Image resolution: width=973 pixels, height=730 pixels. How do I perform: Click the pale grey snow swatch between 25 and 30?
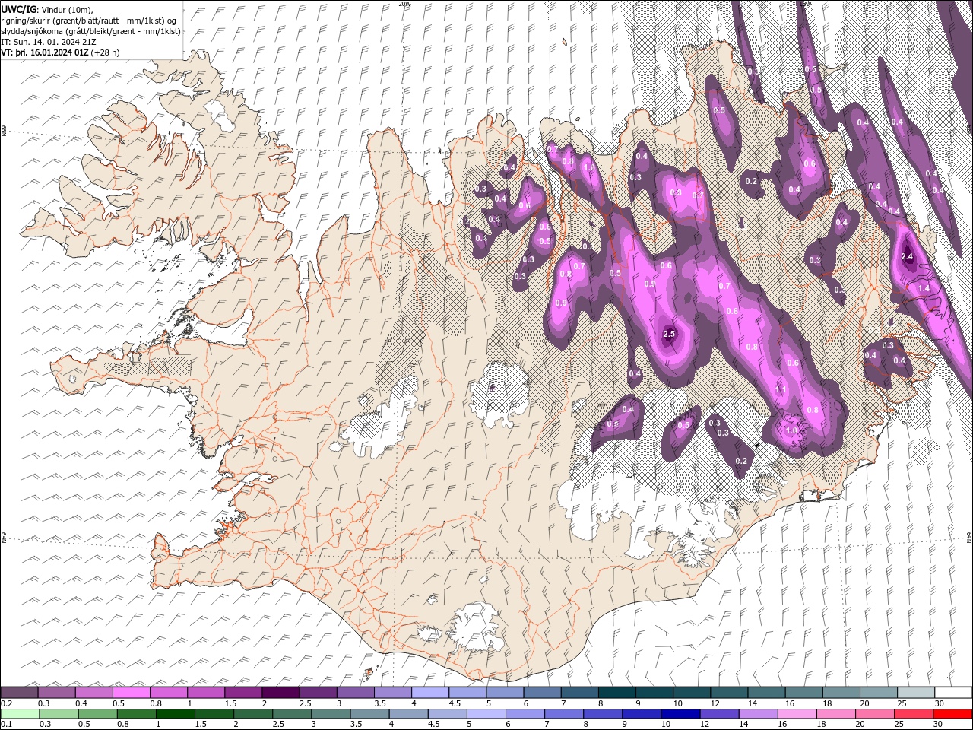(x=916, y=693)
